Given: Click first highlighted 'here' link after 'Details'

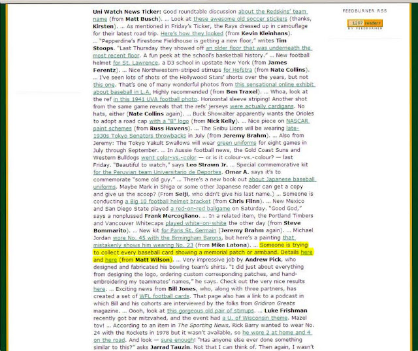Looking at the screenshot, I should (306, 252).
